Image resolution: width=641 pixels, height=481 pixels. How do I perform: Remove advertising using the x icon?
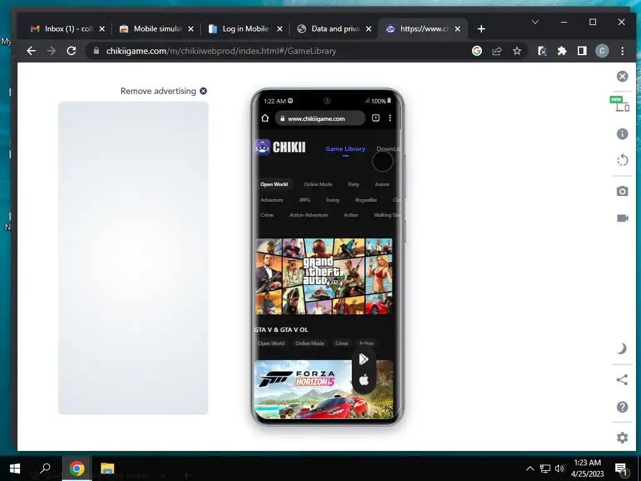[203, 91]
